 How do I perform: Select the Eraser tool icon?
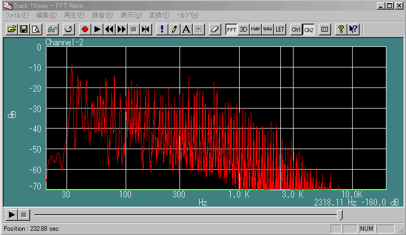point(214,30)
